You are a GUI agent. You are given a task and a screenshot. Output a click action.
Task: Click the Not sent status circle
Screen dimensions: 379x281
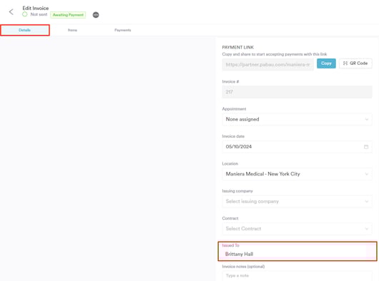[24, 14]
